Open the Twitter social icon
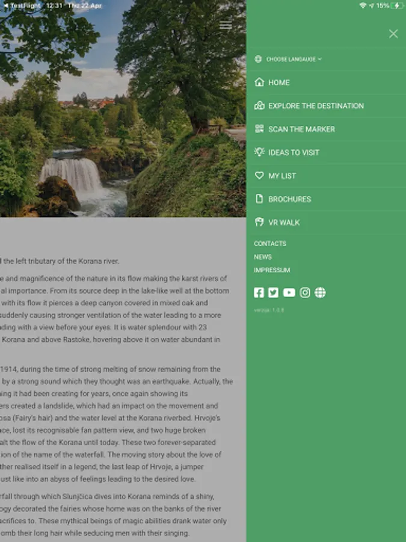 [273, 293]
